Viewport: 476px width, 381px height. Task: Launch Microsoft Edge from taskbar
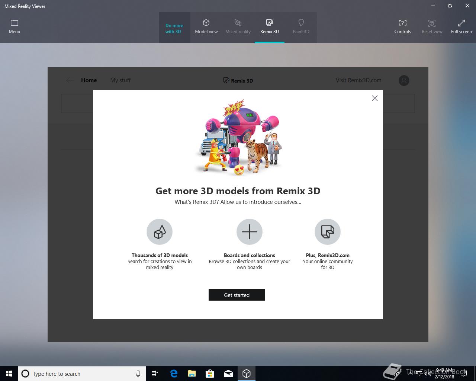[174, 374]
